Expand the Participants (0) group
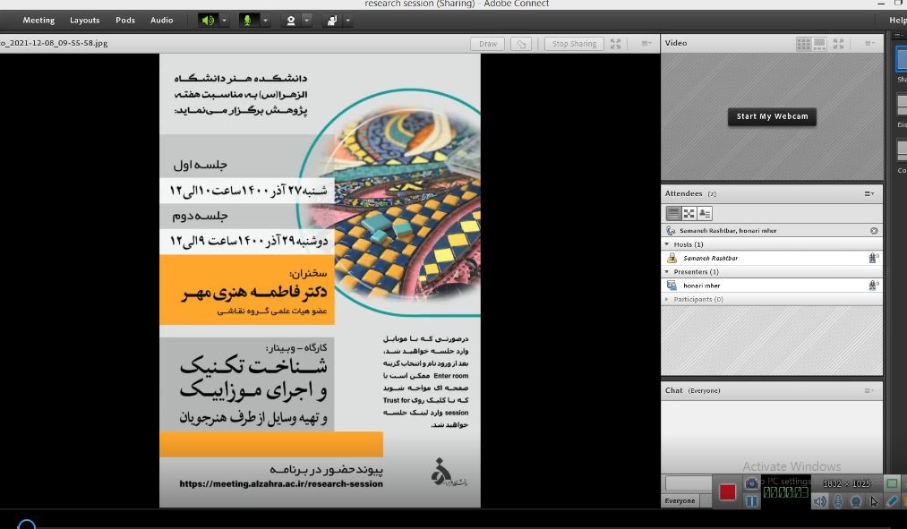 [x=666, y=300]
